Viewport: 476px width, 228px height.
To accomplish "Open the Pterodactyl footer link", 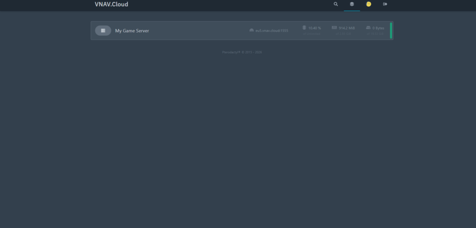I will 231,52.
